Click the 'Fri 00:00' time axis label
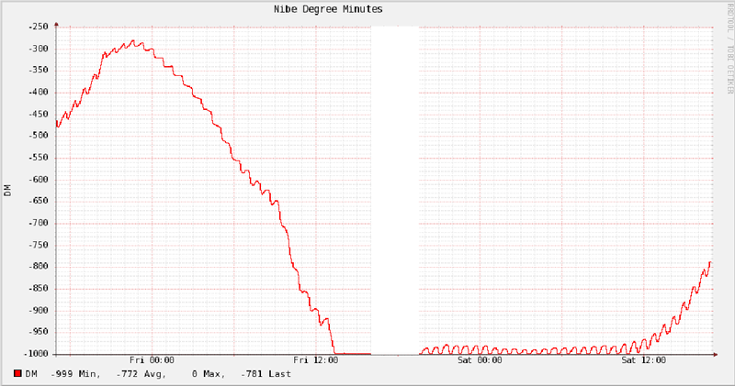The height and width of the screenshot is (386, 735). (x=152, y=359)
